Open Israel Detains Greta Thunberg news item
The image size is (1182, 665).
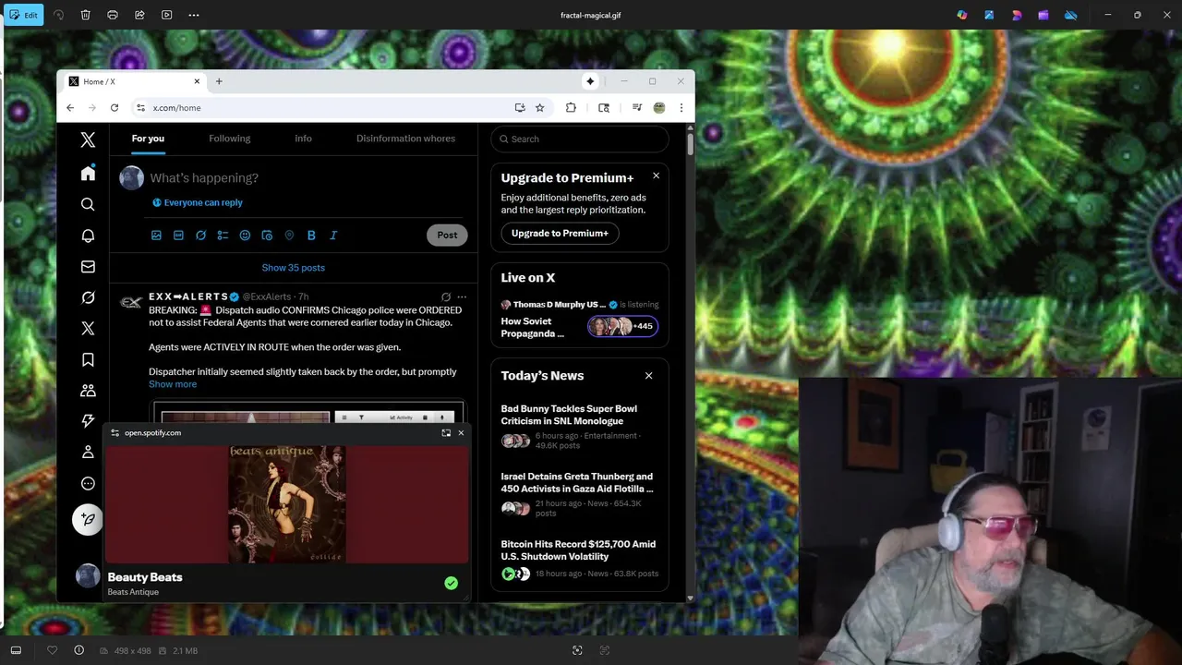point(579,496)
